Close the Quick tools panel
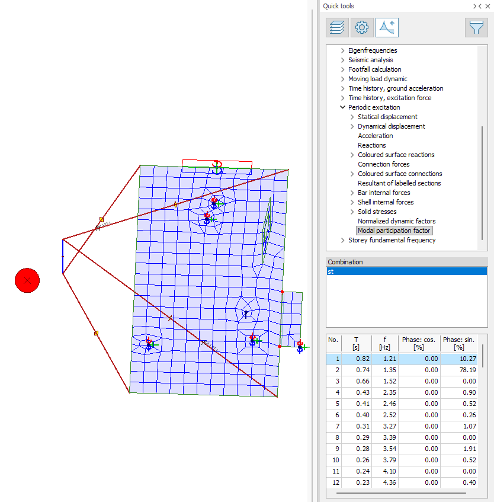Viewport: 494px width, 502px height. pyautogui.click(x=487, y=6)
